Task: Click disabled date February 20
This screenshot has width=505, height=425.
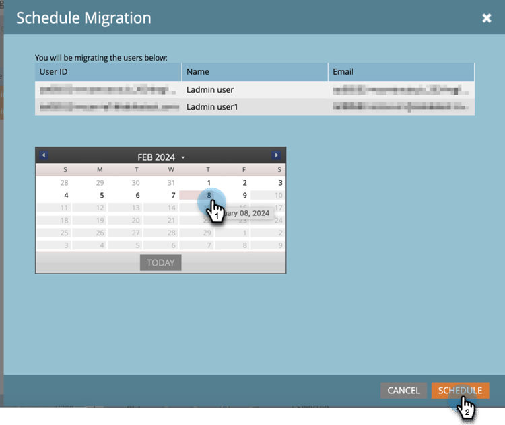Action: (x=125, y=221)
